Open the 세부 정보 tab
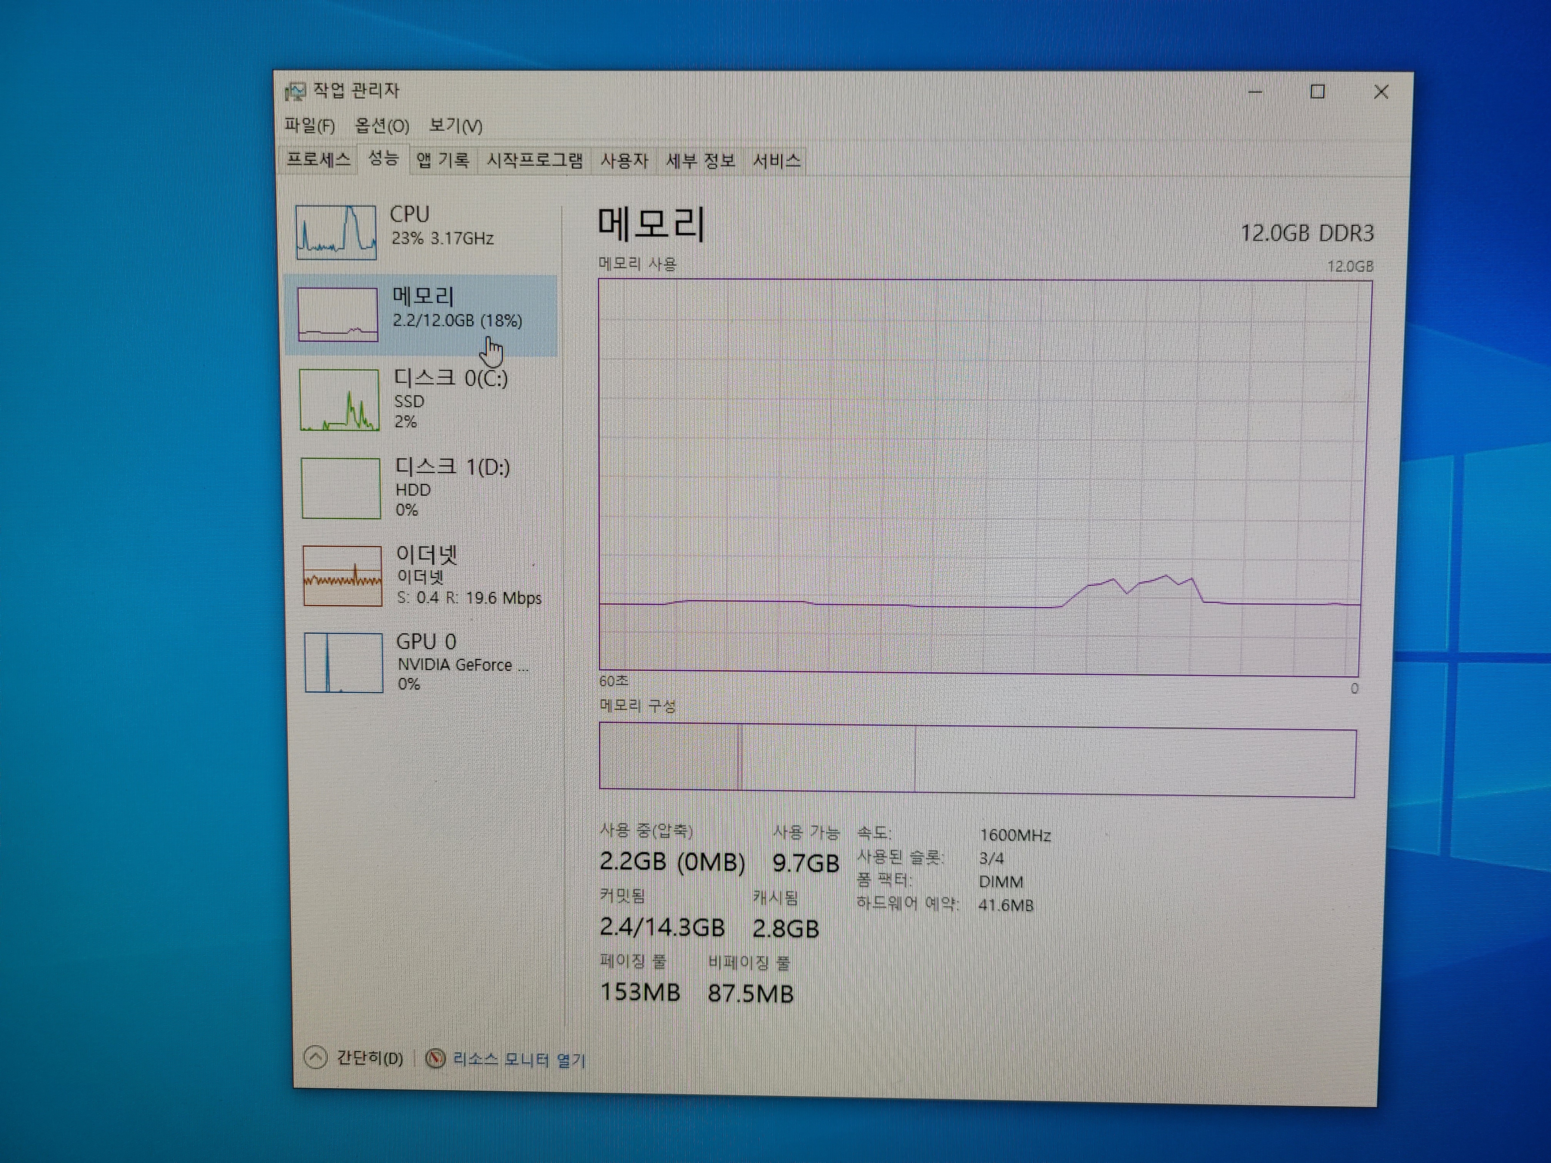1551x1163 pixels. [x=700, y=160]
